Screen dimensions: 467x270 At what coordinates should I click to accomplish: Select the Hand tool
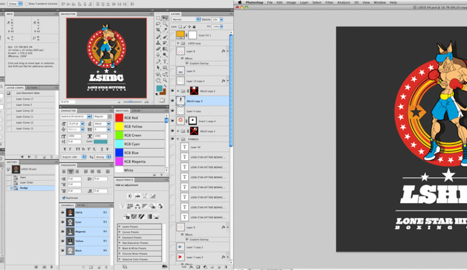158,80
